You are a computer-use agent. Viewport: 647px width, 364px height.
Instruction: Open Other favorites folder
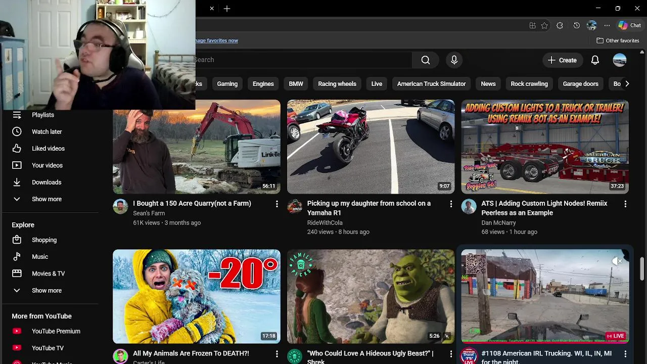pyautogui.click(x=618, y=40)
